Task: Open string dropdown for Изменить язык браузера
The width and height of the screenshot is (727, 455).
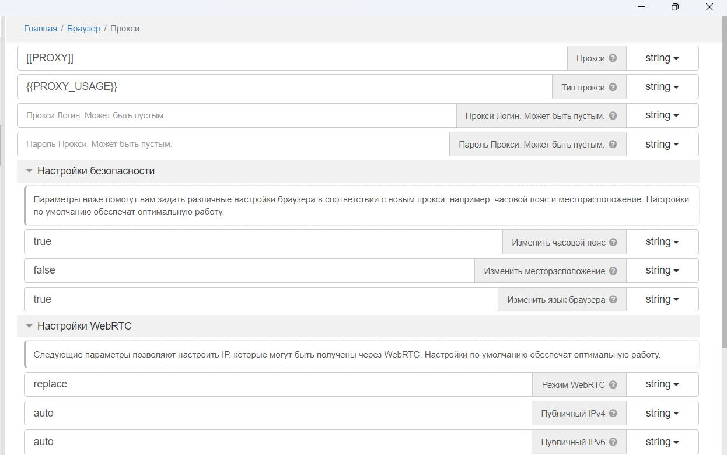Action: pos(662,299)
